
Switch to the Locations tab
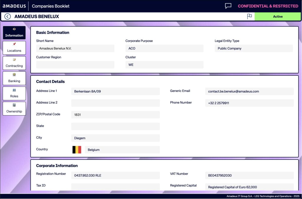[14, 48]
